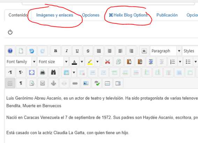
Task: Click the blue indent icon
Action: click(x=151, y=62)
